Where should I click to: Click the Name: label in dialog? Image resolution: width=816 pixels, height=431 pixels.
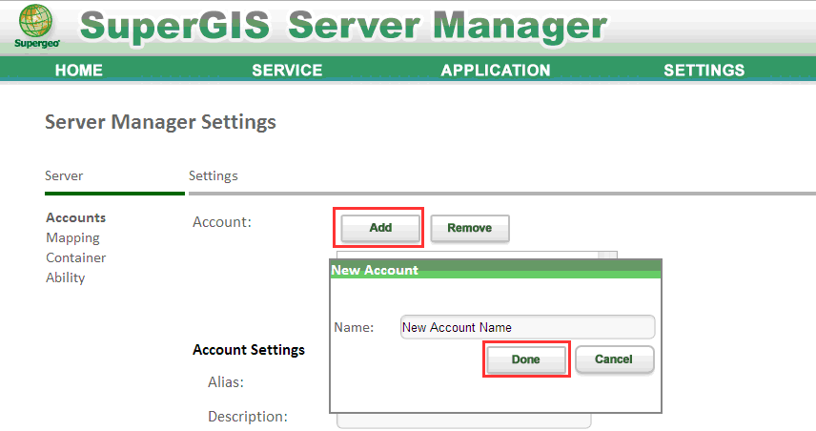(354, 327)
